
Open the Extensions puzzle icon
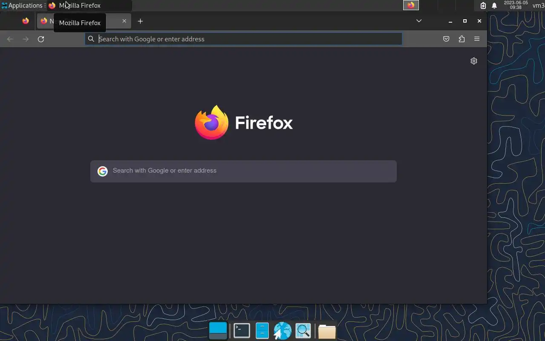(x=462, y=39)
